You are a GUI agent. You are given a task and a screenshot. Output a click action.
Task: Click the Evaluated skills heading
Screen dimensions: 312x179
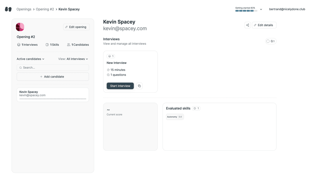[178, 108]
